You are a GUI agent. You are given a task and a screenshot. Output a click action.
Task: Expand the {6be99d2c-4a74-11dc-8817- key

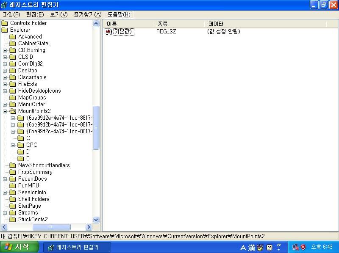point(13,132)
